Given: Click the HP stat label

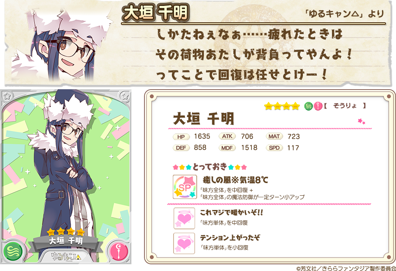Looking at the screenshot, I should pyautogui.click(x=181, y=137).
